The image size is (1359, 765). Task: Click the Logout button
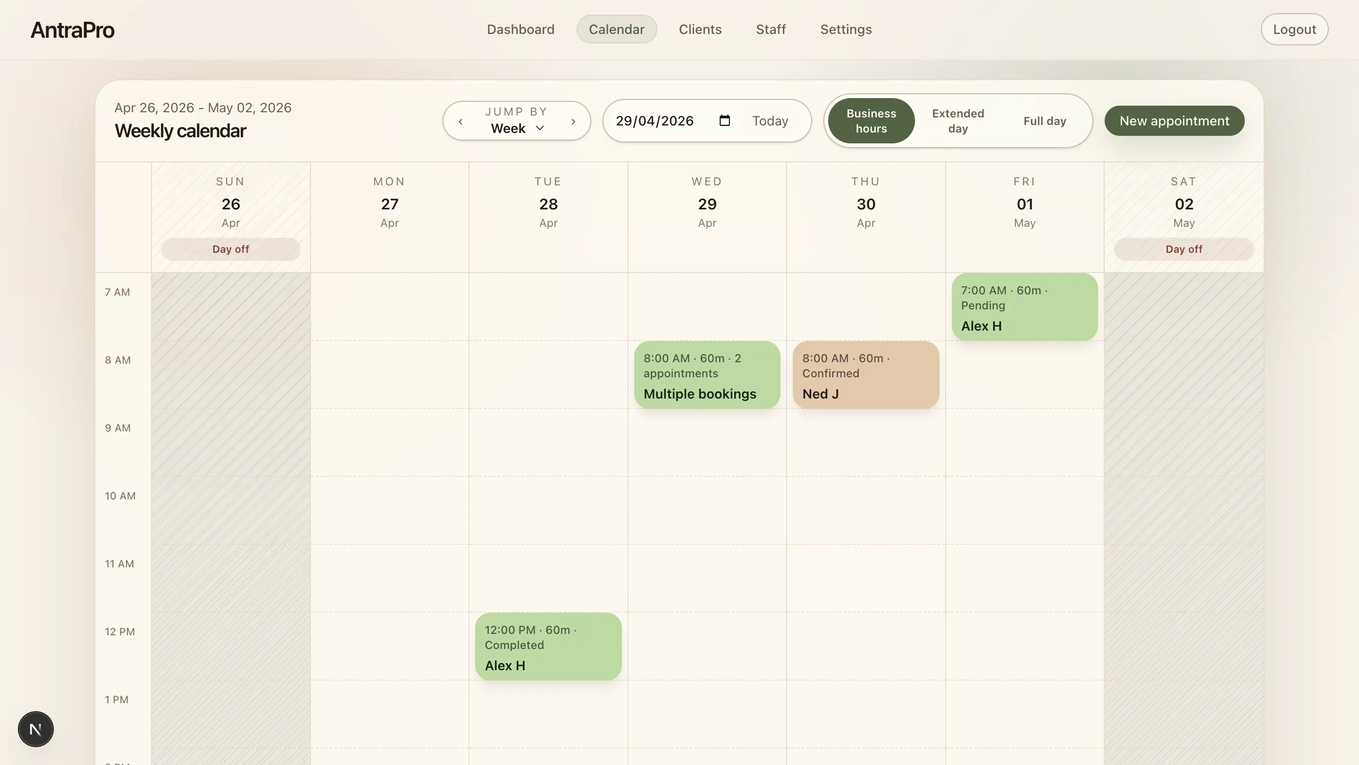tap(1294, 29)
